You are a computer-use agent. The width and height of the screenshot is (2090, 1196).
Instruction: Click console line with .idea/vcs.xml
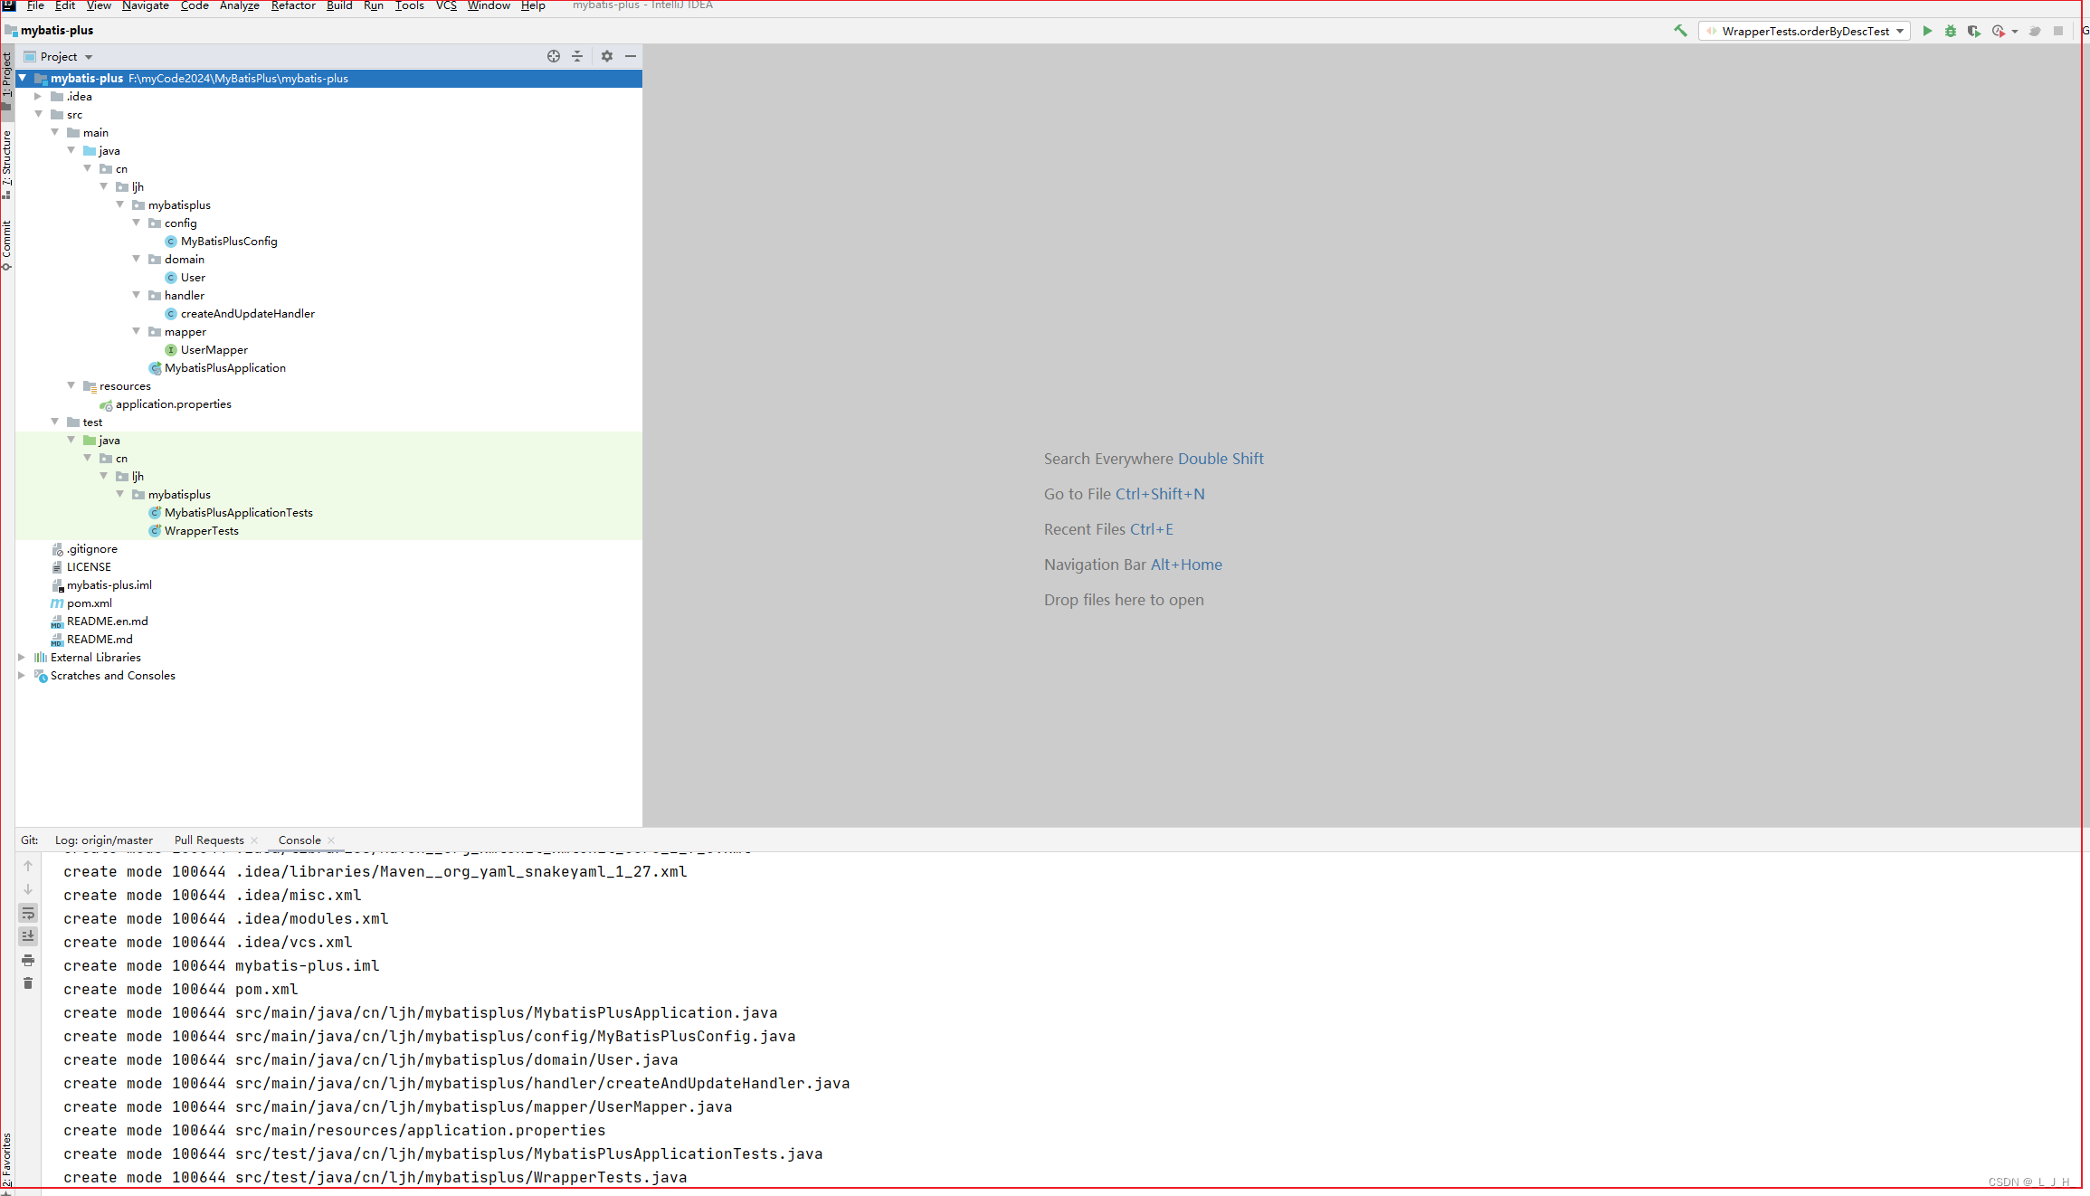tap(208, 942)
